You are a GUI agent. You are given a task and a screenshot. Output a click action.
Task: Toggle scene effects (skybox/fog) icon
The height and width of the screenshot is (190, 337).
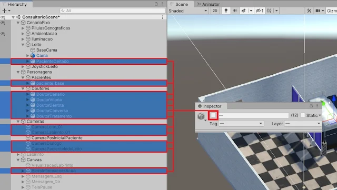click(244, 11)
